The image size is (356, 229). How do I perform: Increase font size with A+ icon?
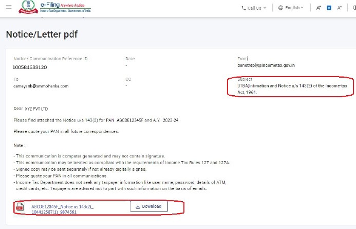[340, 8]
